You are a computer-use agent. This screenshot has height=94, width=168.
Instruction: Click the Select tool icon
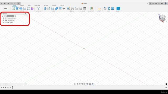click(x=118, y=9)
